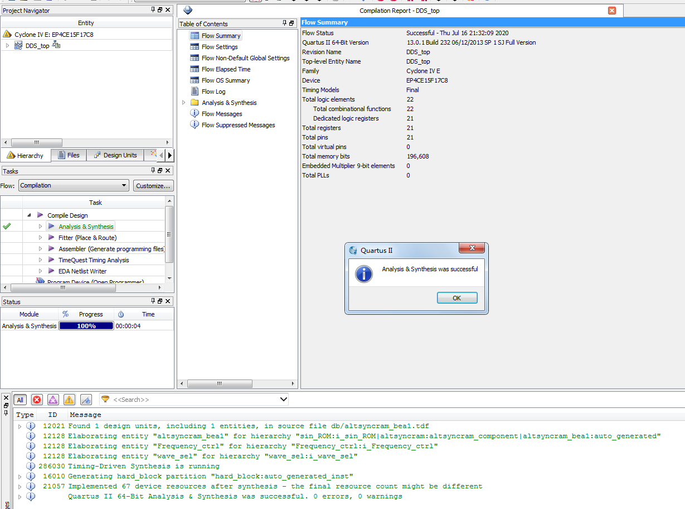Click the TimeQuest Timing Analysis play icon
Screen dimensions: 685x509
(x=51, y=260)
